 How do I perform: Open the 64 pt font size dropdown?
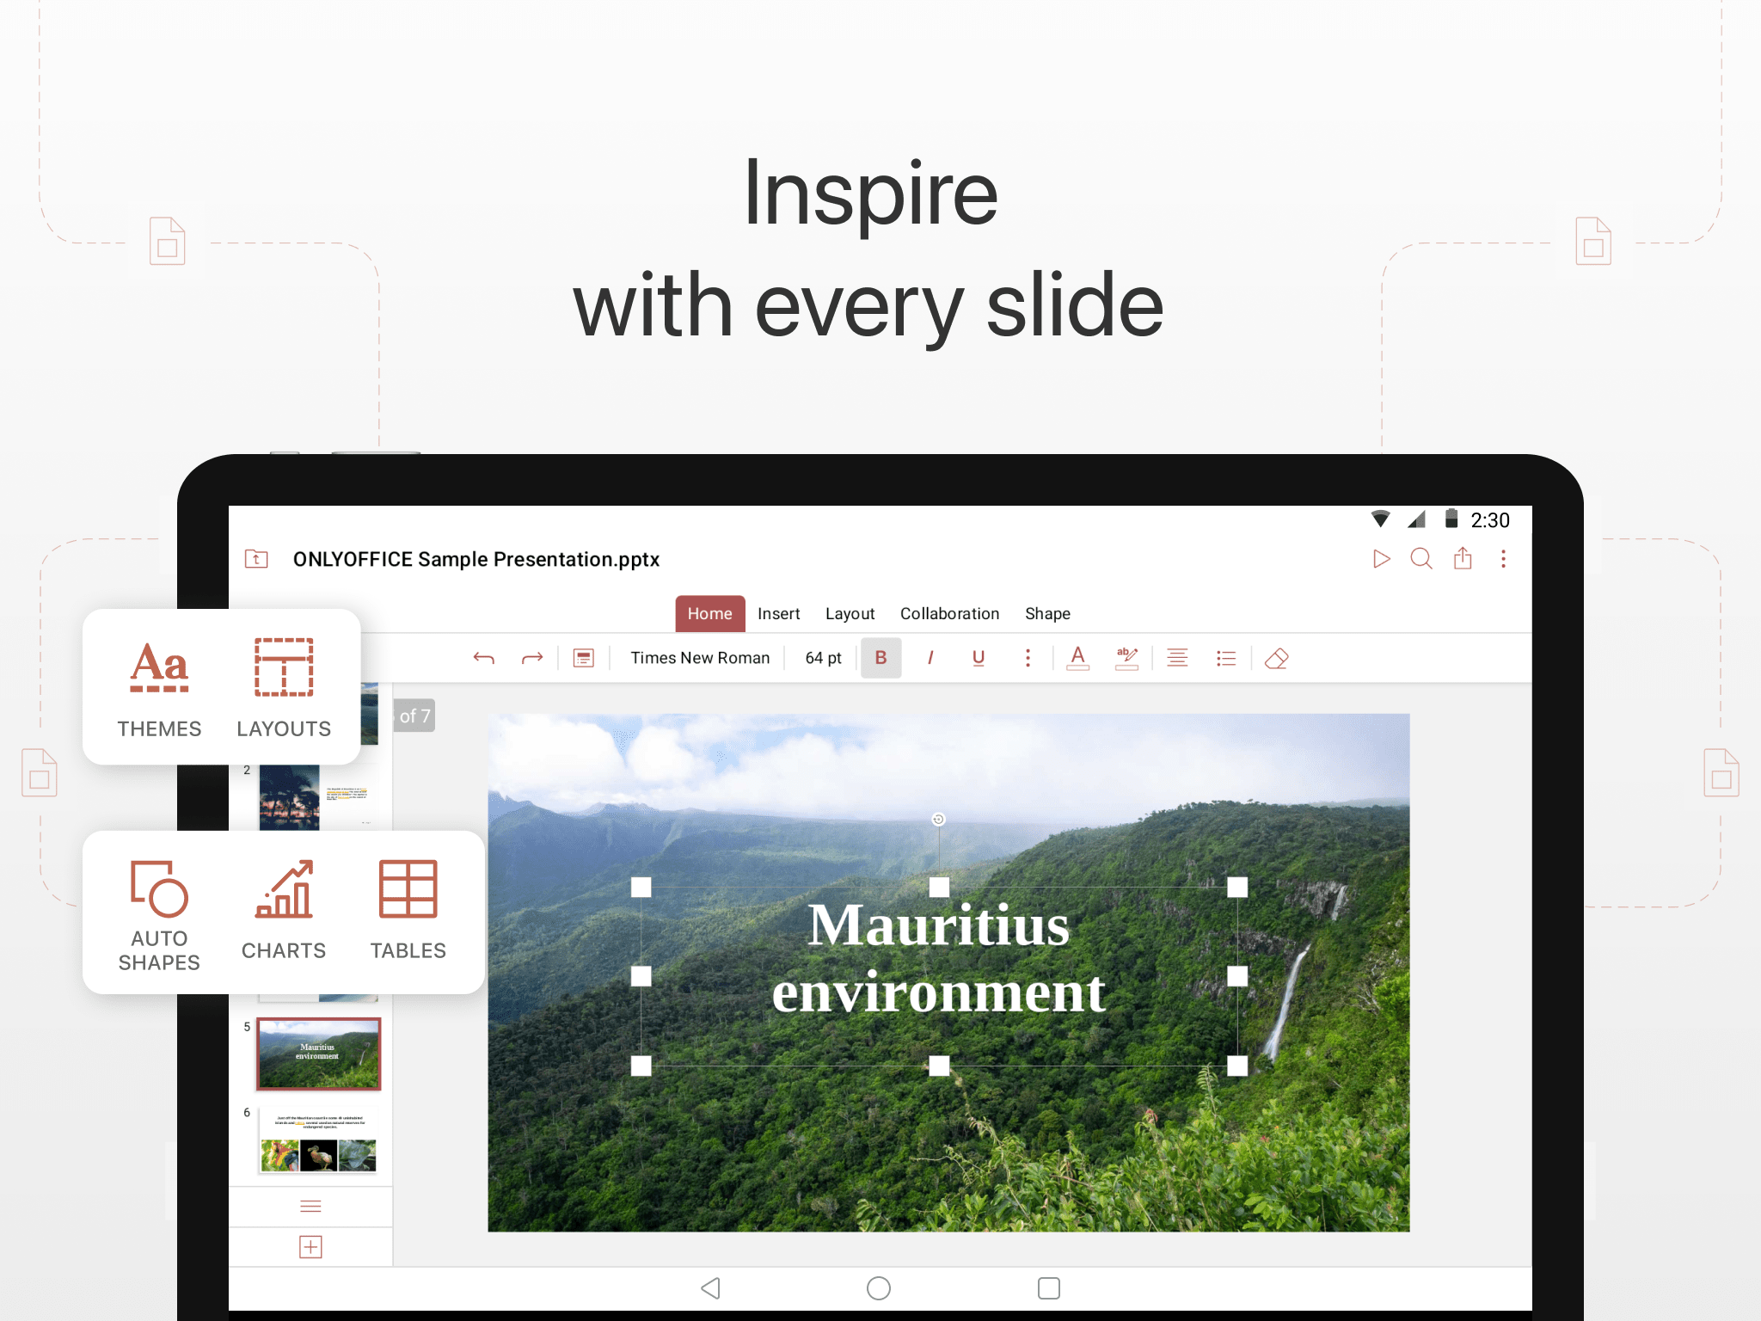pyautogui.click(x=823, y=658)
